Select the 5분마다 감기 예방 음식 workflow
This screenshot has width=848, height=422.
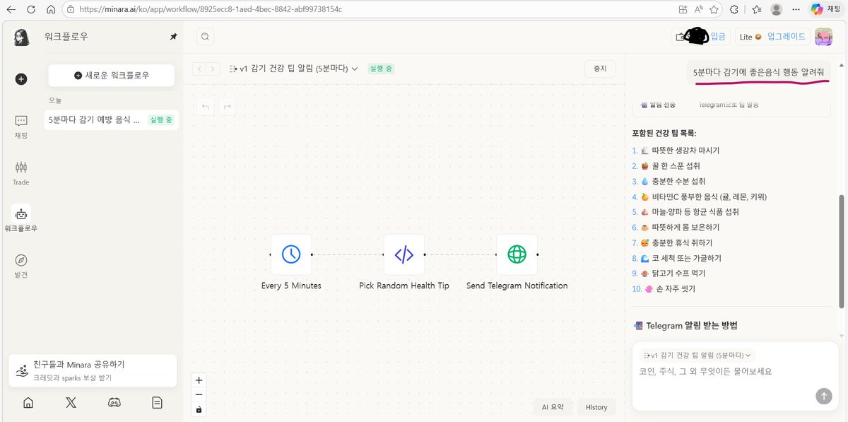click(x=111, y=120)
